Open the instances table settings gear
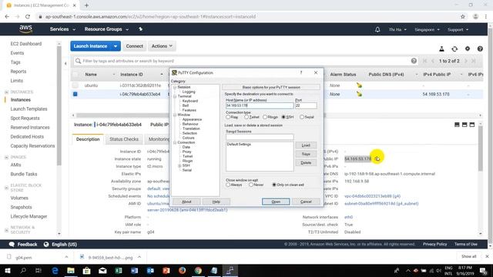The height and width of the screenshot is (277, 493). [x=468, y=48]
